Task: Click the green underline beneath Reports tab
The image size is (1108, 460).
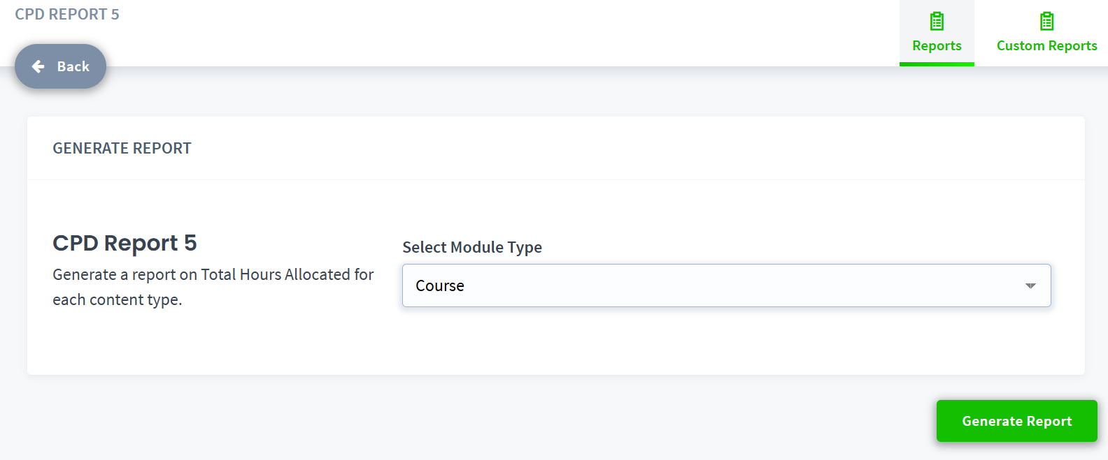Action: [937, 64]
